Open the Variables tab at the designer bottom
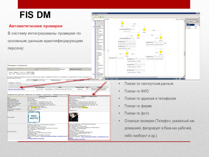This screenshot has height=157, width=209. pos(107,79)
